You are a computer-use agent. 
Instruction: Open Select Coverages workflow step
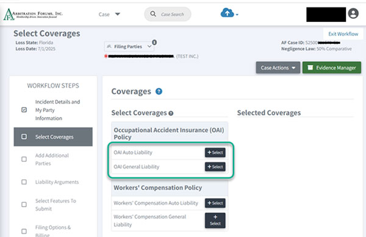[x=53, y=137]
